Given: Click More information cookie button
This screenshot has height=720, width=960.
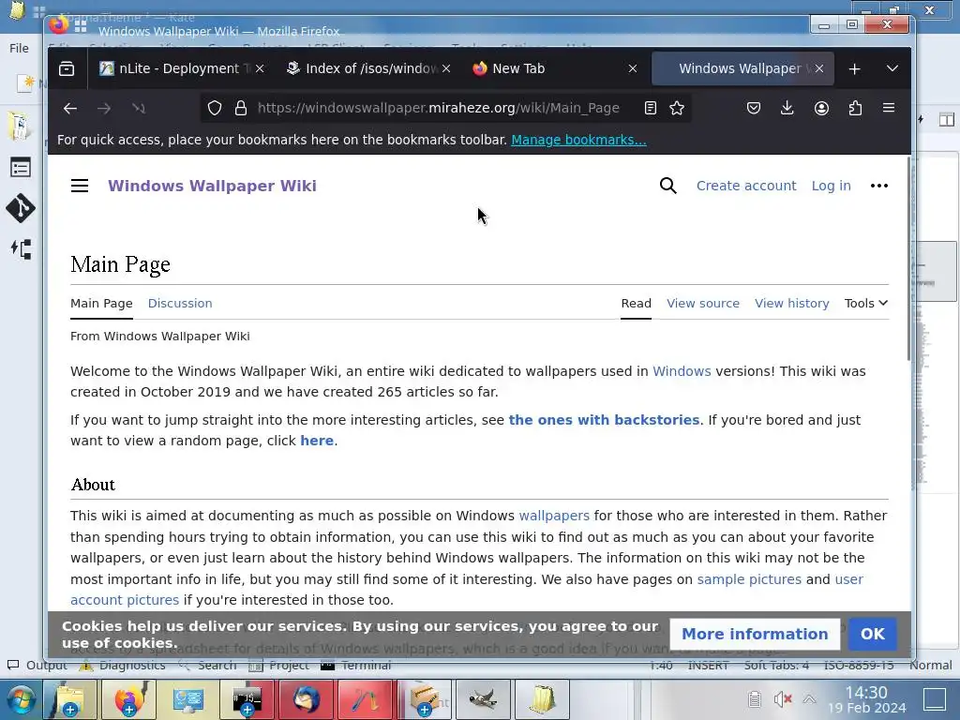Looking at the screenshot, I should point(755,634).
